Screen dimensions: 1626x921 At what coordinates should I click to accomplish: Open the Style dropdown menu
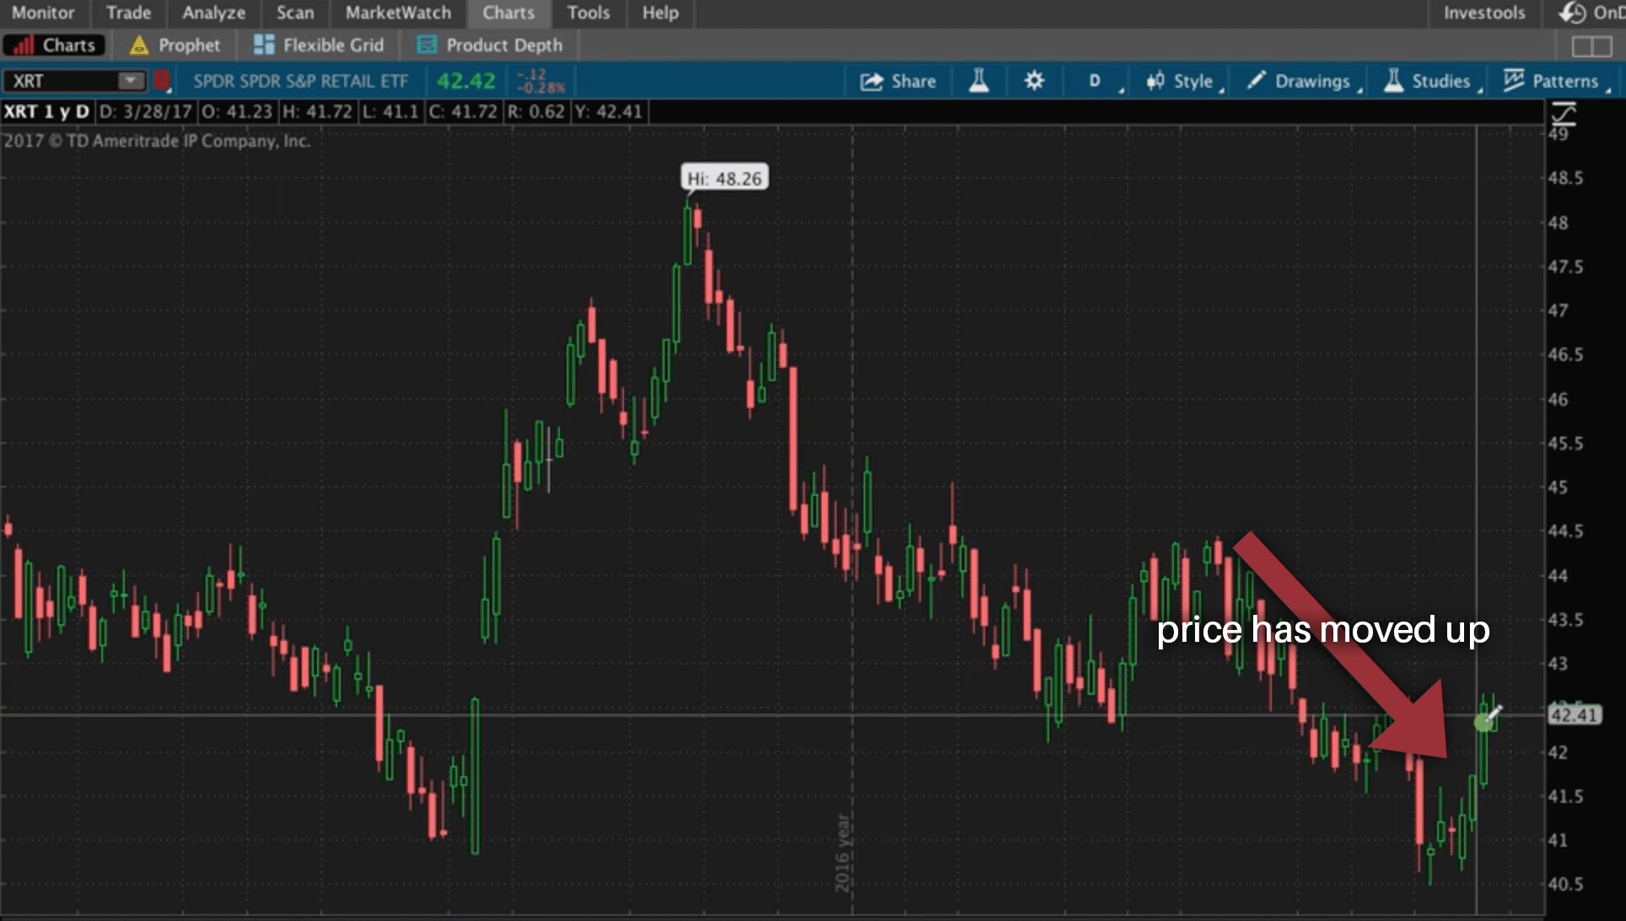click(1183, 82)
